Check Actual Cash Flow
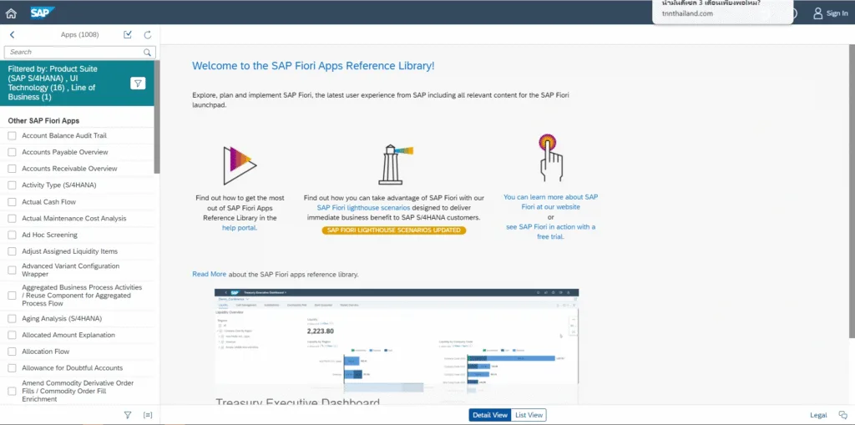 point(12,202)
